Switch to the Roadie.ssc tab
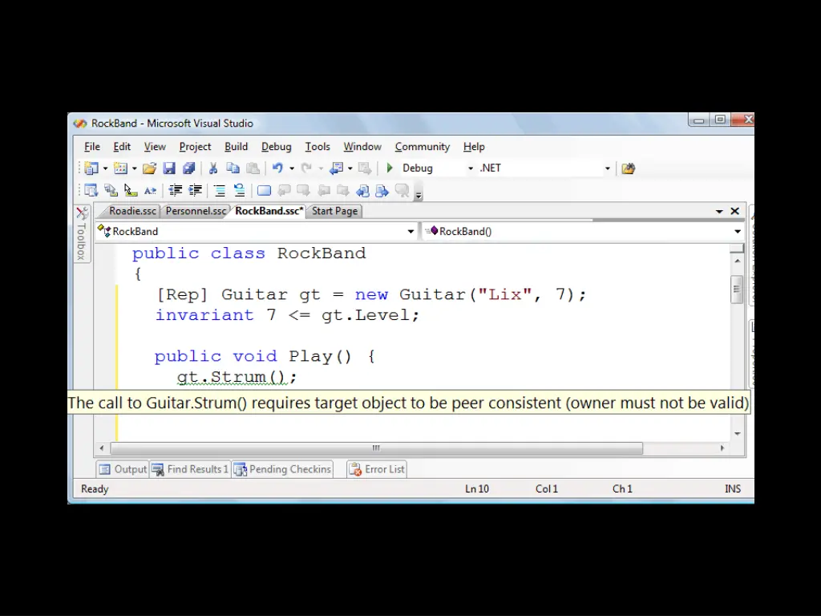The width and height of the screenshot is (821, 616). point(132,211)
